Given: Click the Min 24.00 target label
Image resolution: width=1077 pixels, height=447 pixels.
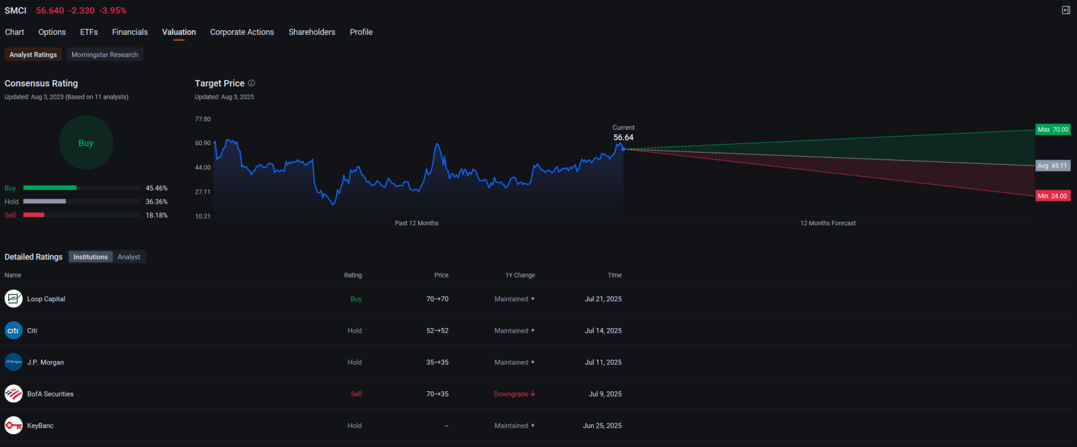Looking at the screenshot, I should pyautogui.click(x=1052, y=196).
